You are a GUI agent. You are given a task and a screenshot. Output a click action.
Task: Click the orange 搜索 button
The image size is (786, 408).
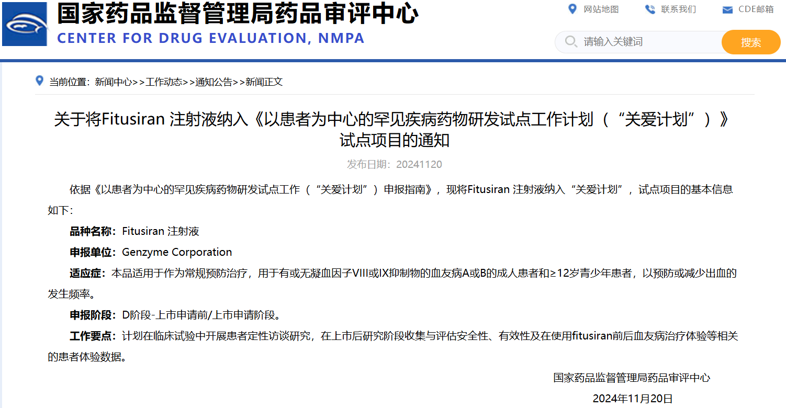pos(751,42)
